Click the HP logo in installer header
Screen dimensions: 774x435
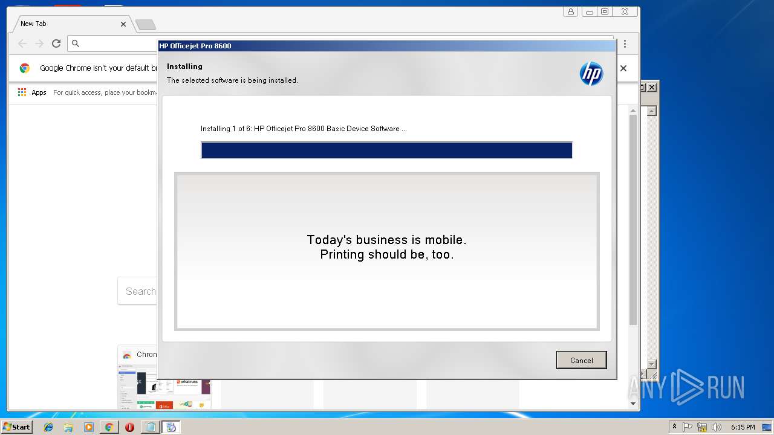pos(591,74)
